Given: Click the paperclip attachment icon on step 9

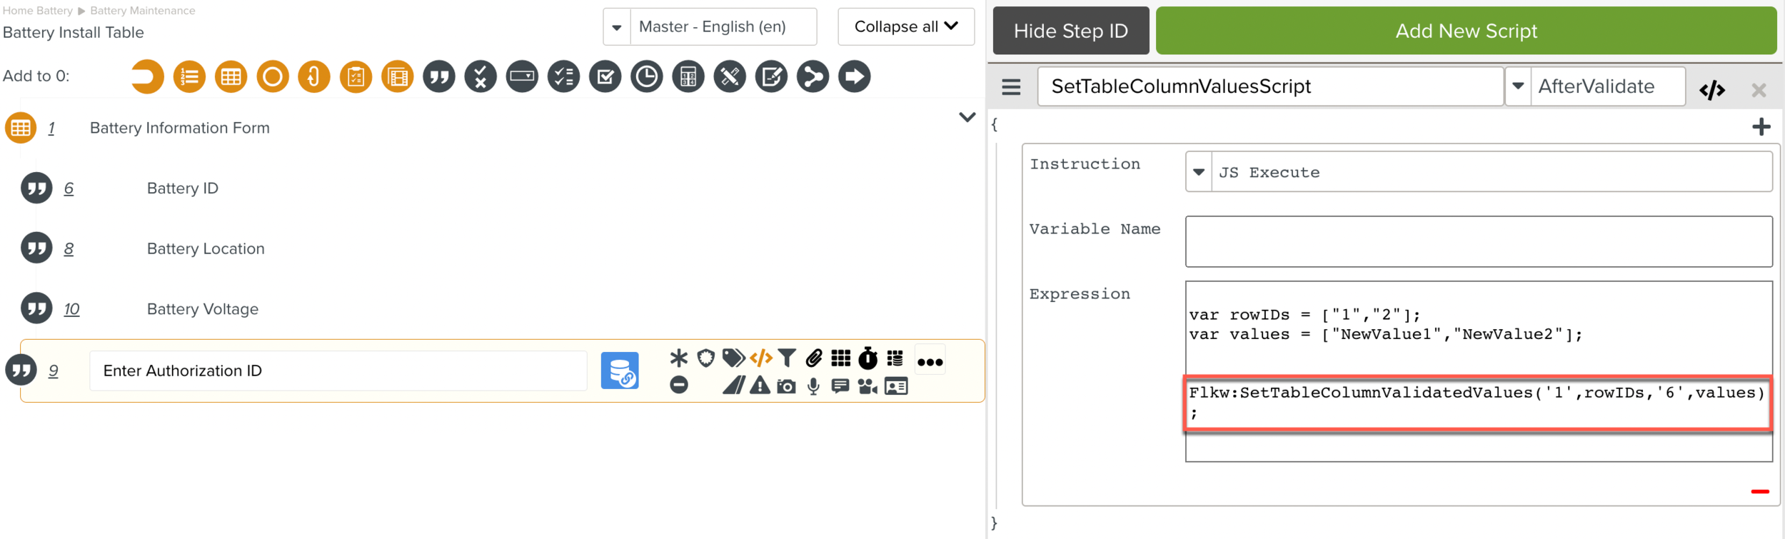Looking at the screenshot, I should [x=814, y=358].
